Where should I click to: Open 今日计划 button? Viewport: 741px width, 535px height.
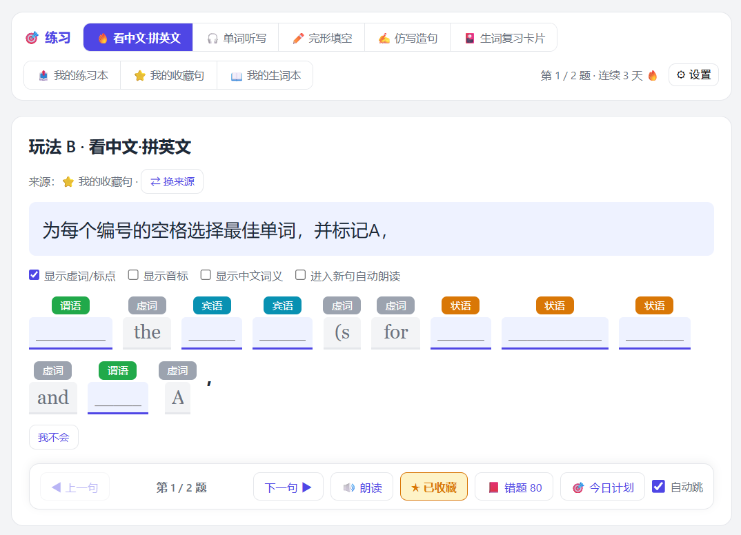point(602,487)
